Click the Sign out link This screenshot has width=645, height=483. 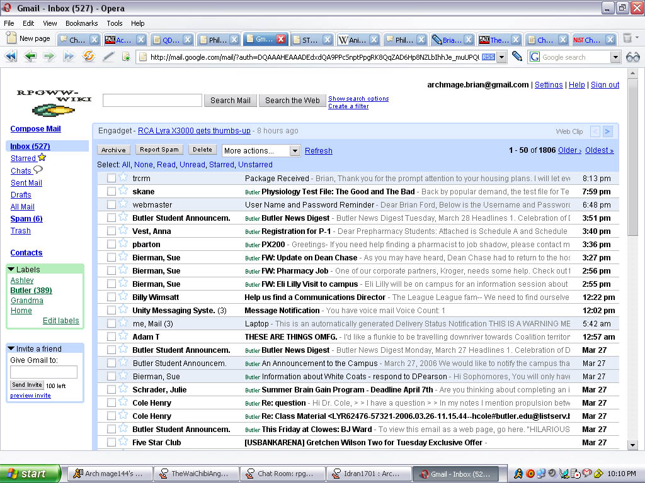pos(605,85)
